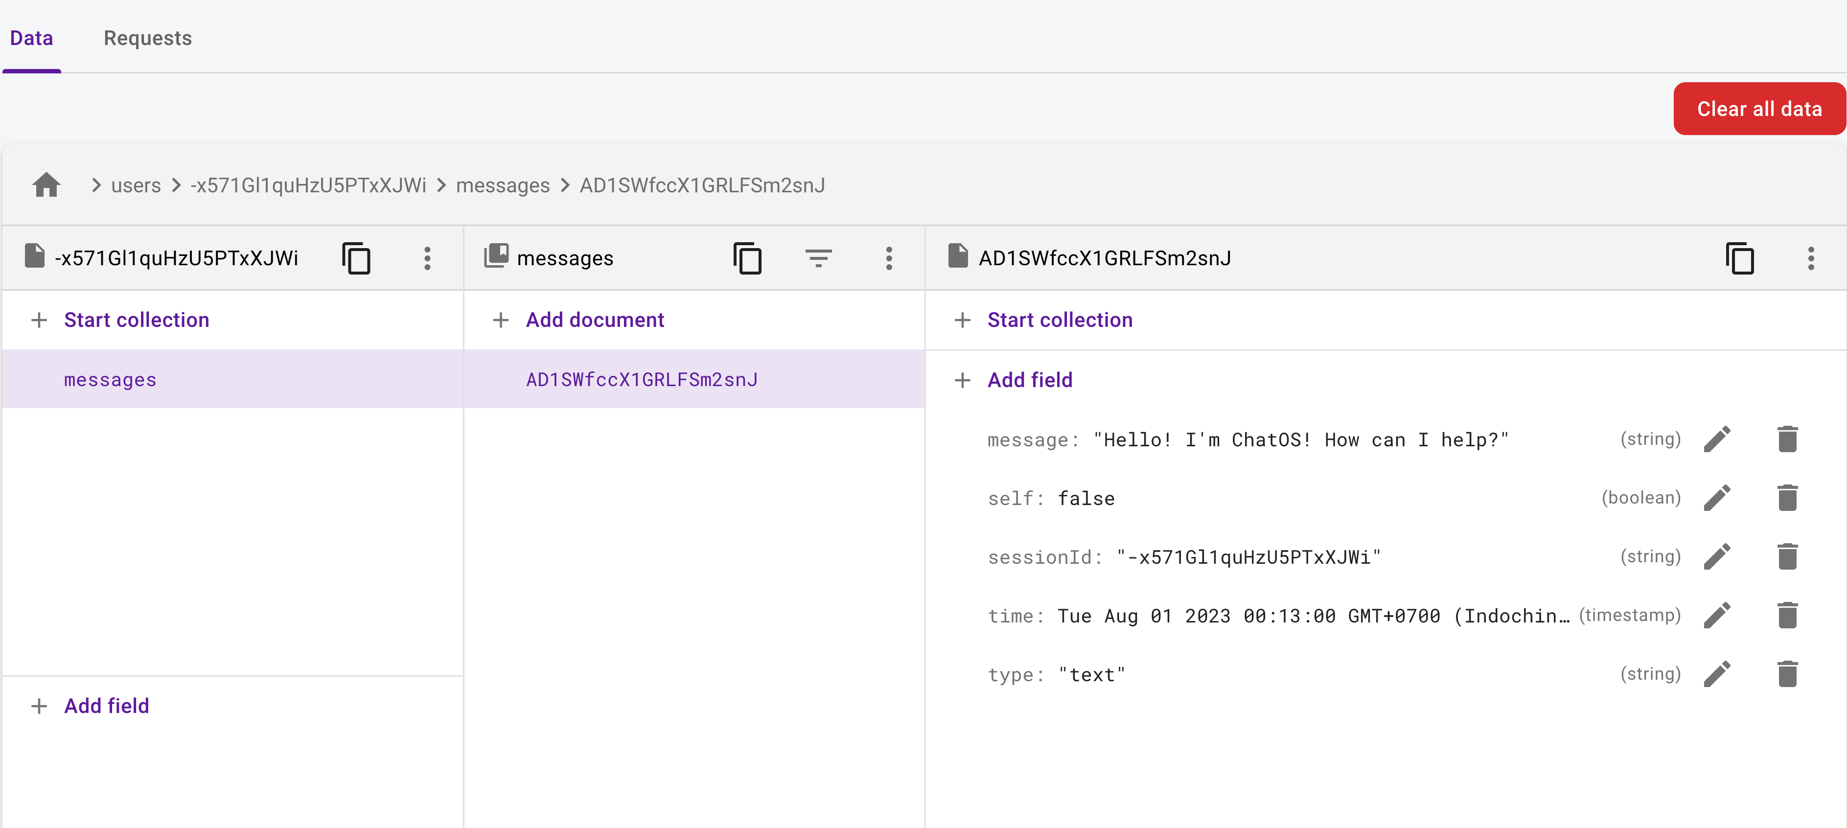The height and width of the screenshot is (828, 1847).
Task: Add field to AD1SWfccX1GRLFSm2snJ document
Action: [x=1030, y=380]
